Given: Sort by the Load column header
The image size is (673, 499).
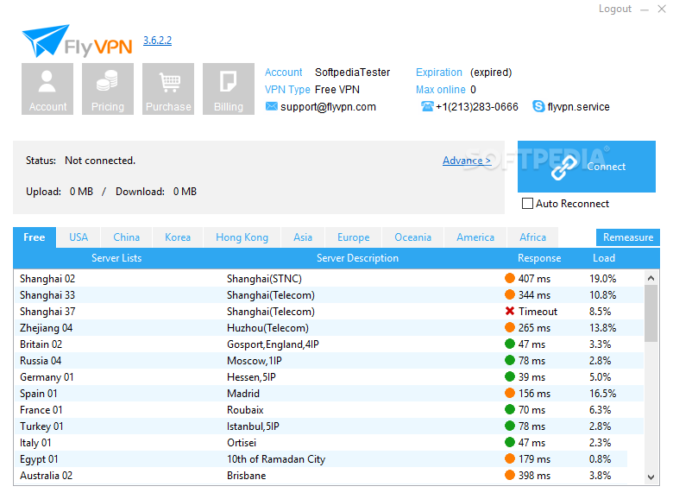Looking at the screenshot, I should coord(604,258).
